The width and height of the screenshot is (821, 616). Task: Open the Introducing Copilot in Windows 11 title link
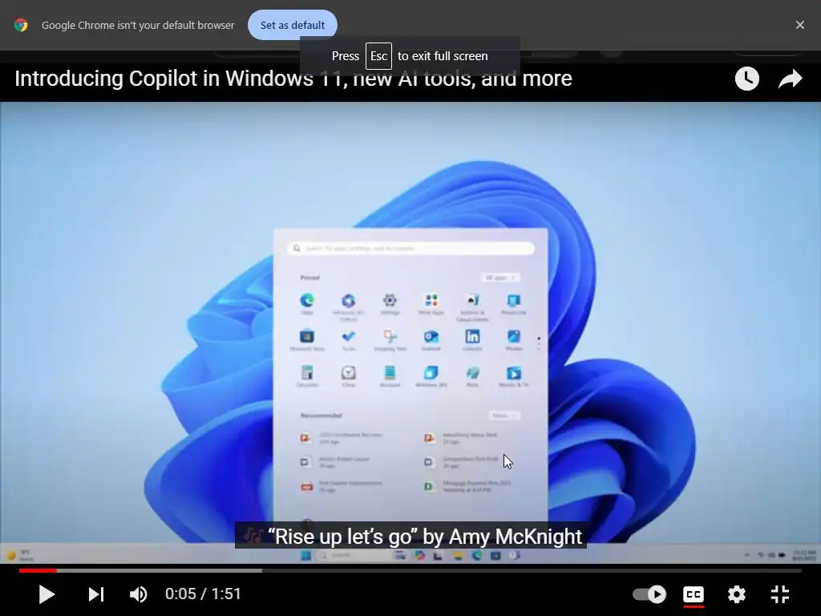293,79
